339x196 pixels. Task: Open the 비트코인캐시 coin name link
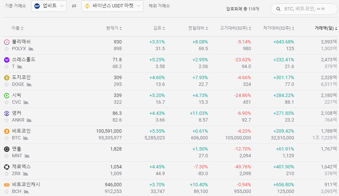click(x=26, y=185)
